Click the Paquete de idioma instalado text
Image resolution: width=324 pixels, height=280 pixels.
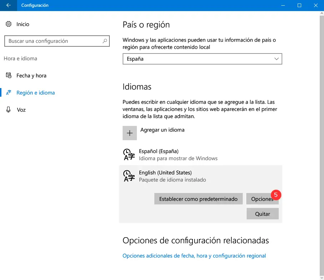coord(172,180)
